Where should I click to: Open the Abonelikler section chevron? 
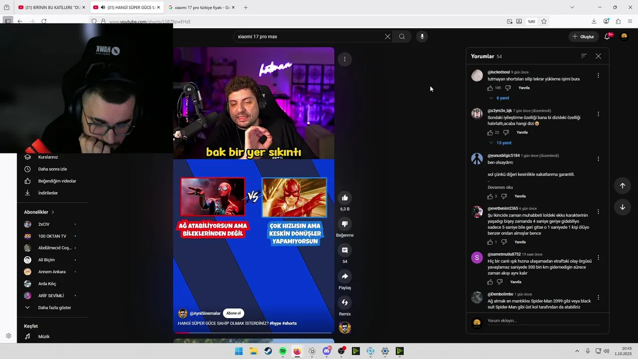click(53, 212)
